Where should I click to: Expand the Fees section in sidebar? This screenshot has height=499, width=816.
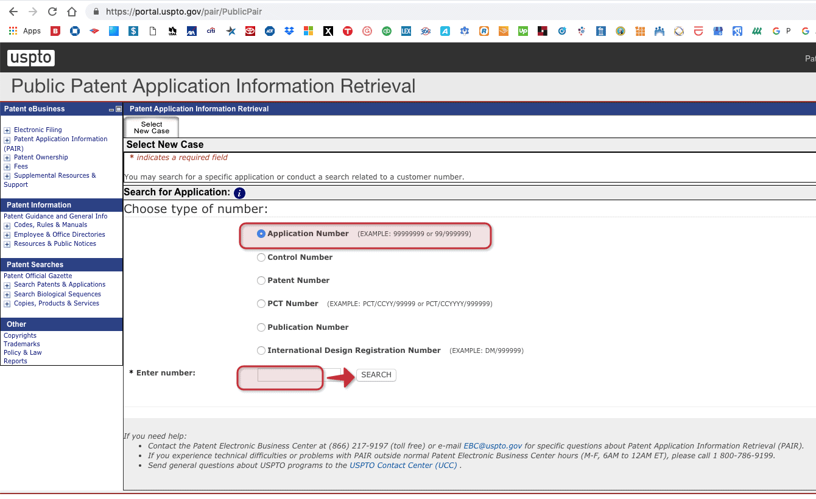7,167
